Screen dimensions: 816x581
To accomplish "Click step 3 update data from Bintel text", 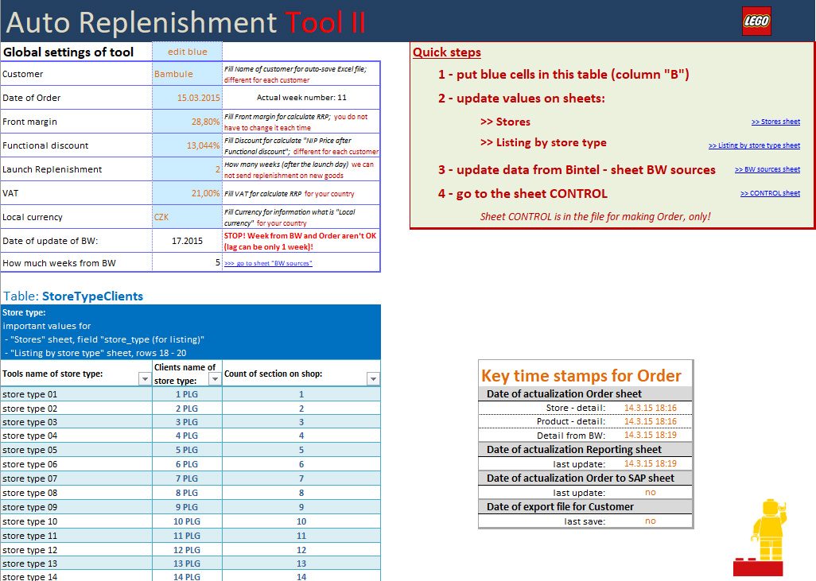I will tap(577, 169).
